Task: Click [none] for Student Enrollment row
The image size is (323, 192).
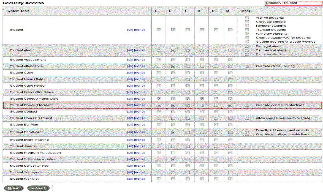Action: 139,132
